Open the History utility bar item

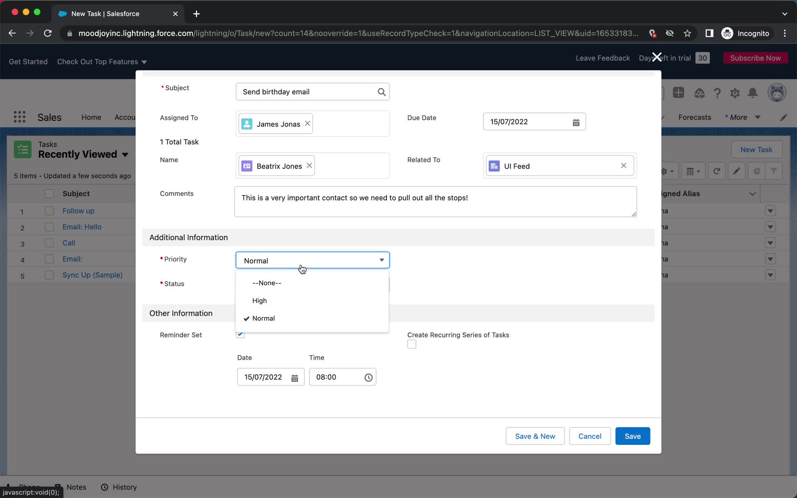[119, 487]
